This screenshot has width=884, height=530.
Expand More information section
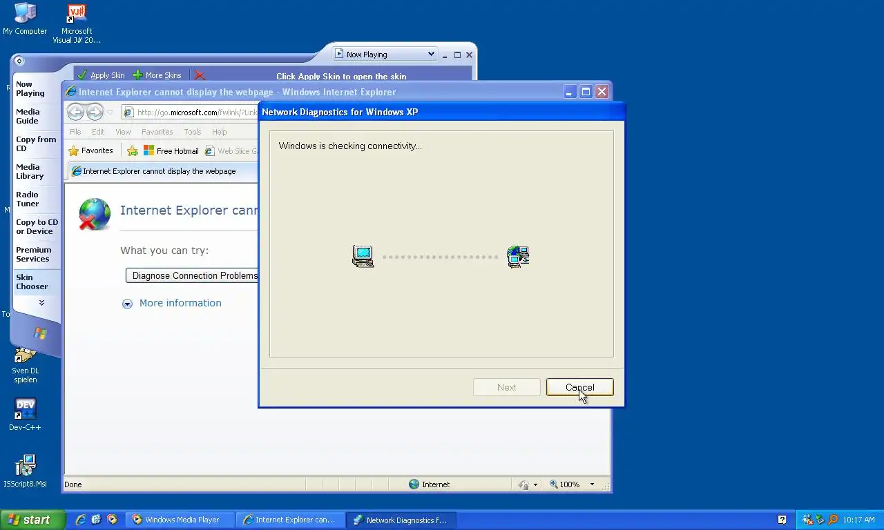click(172, 303)
